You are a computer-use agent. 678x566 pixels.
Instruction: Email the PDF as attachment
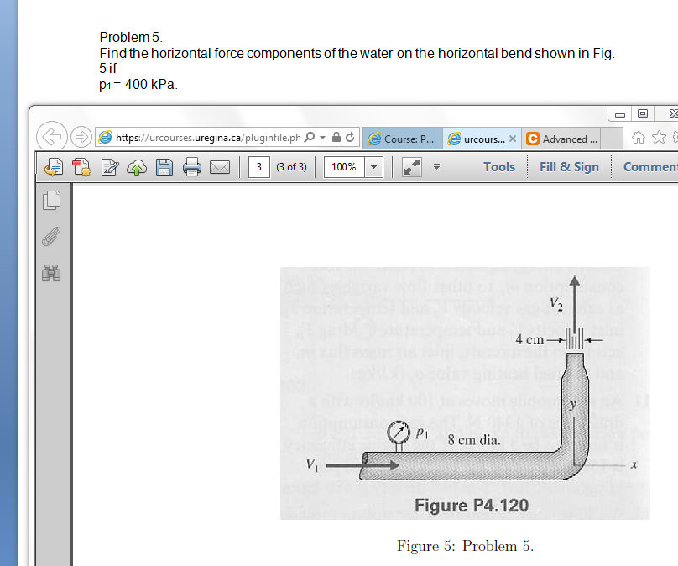click(x=220, y=166)
